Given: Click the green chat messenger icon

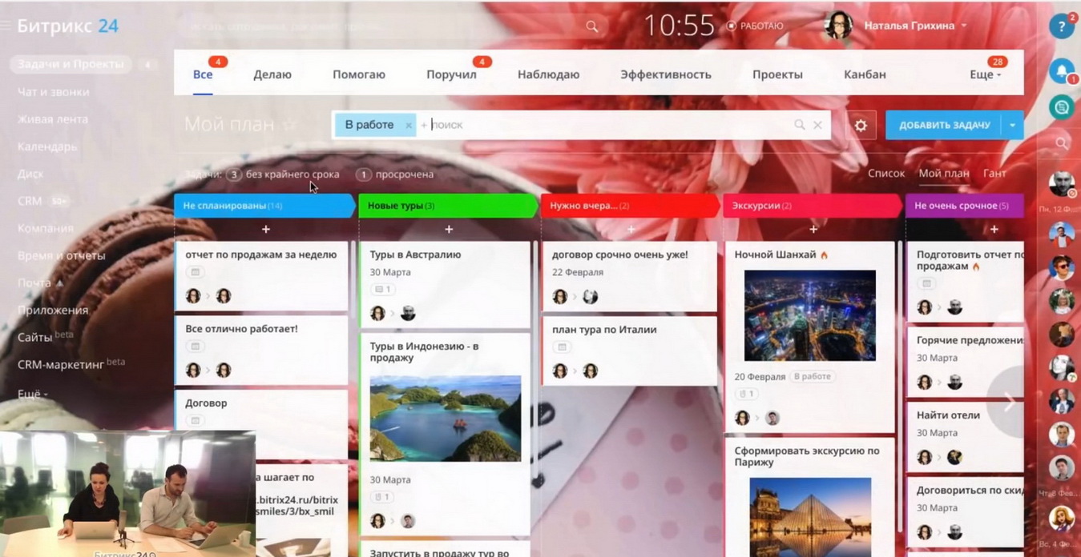Looking at the screenshot, I should (1061, 106).
